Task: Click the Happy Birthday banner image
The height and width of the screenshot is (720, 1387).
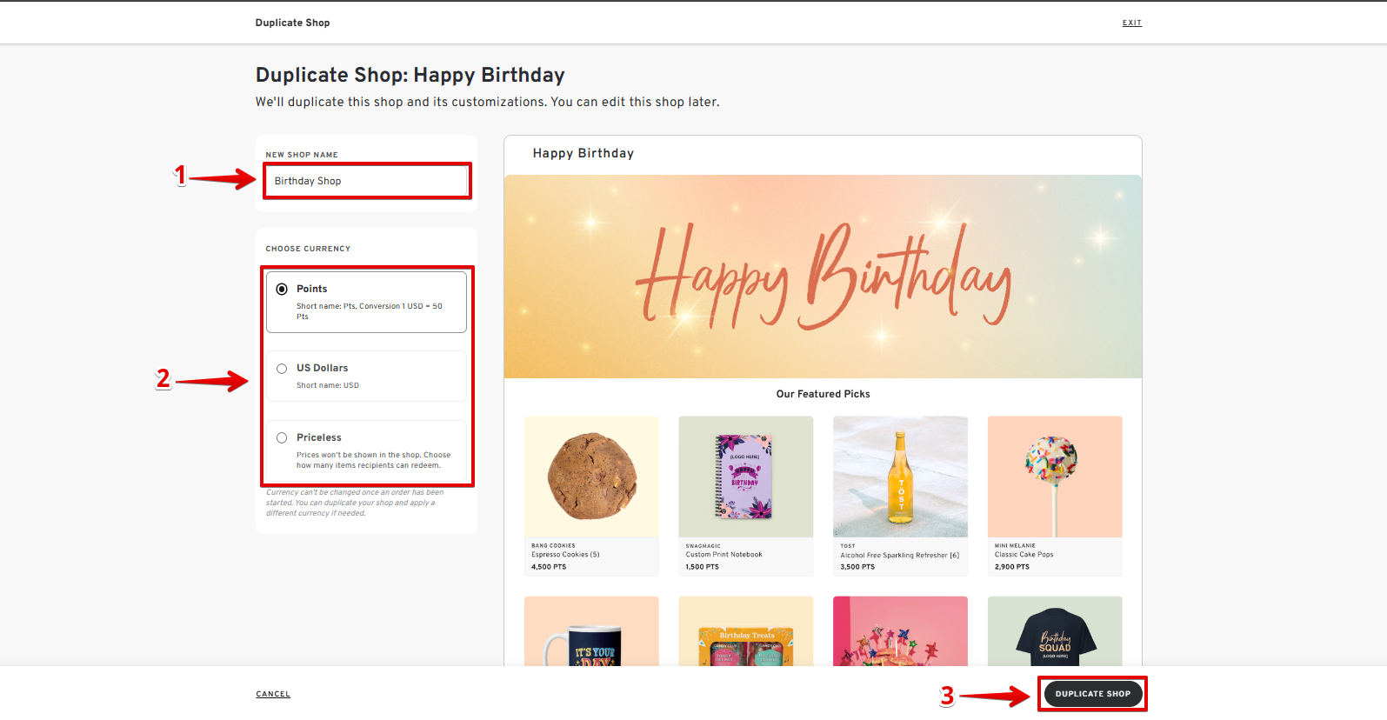Action: [823, 277]
